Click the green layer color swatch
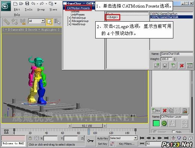The width and height of the screenshot is (195, 148). [x=156, y=123]
